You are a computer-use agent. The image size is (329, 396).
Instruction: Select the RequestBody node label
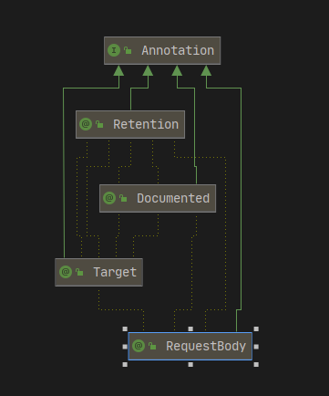206,346
